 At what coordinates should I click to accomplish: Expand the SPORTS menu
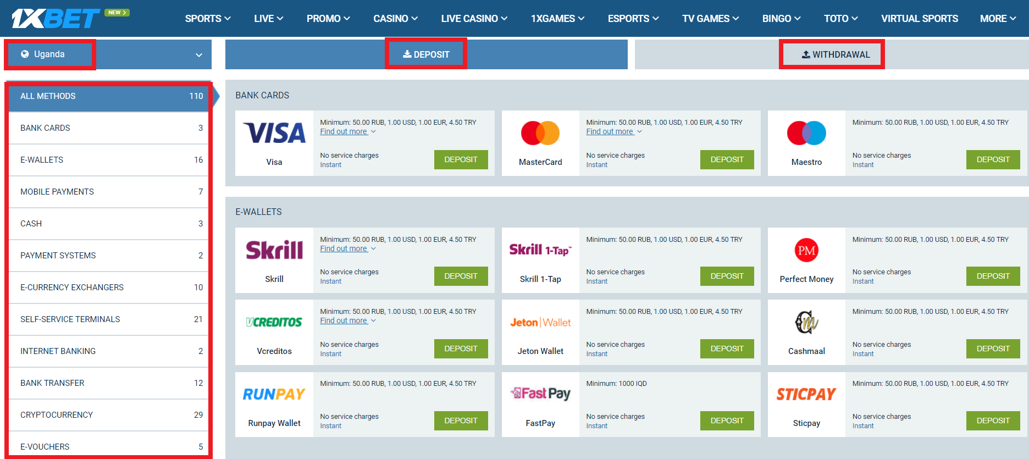click(208, 19)
